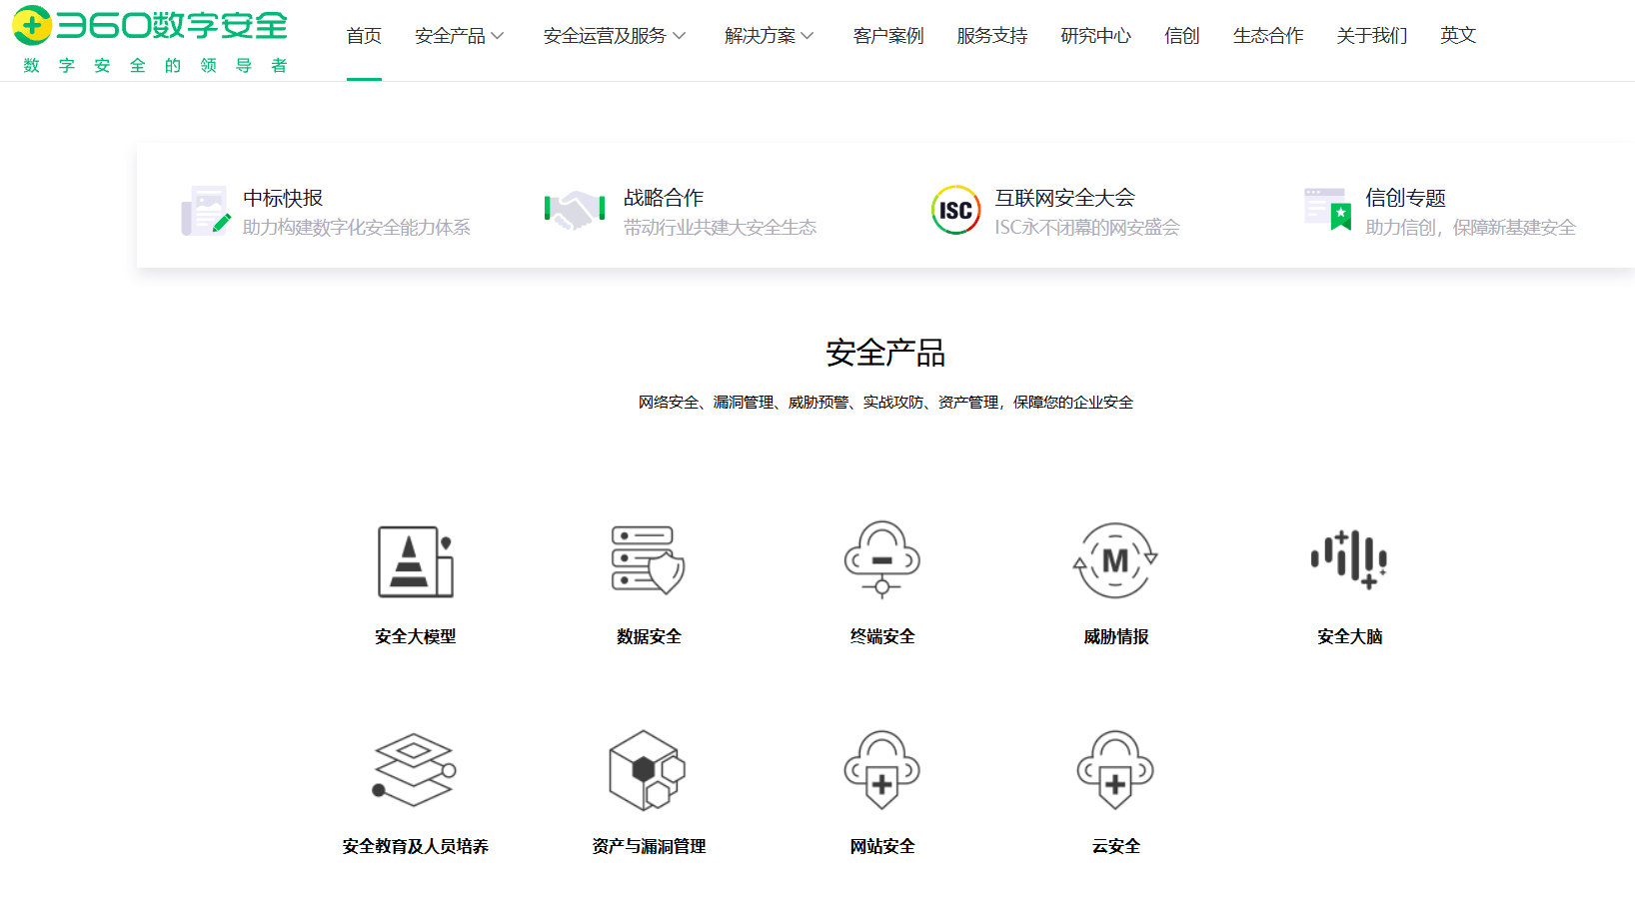Open the 中标快报 document icon
Screen dimensions: 1635x898
point(206,211)
